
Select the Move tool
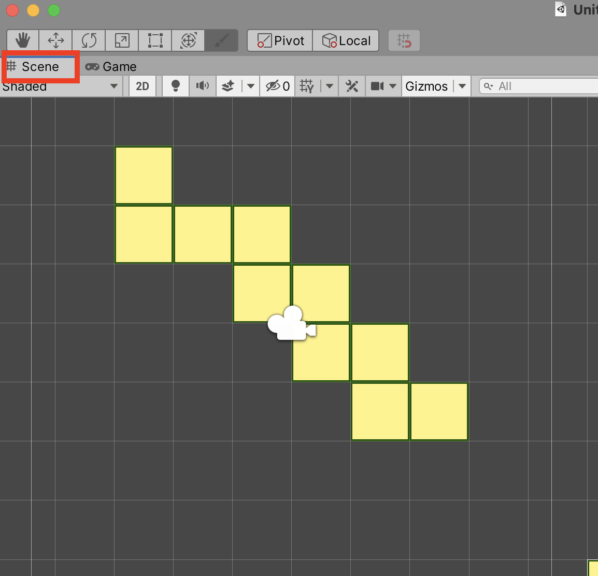[55, 40]
